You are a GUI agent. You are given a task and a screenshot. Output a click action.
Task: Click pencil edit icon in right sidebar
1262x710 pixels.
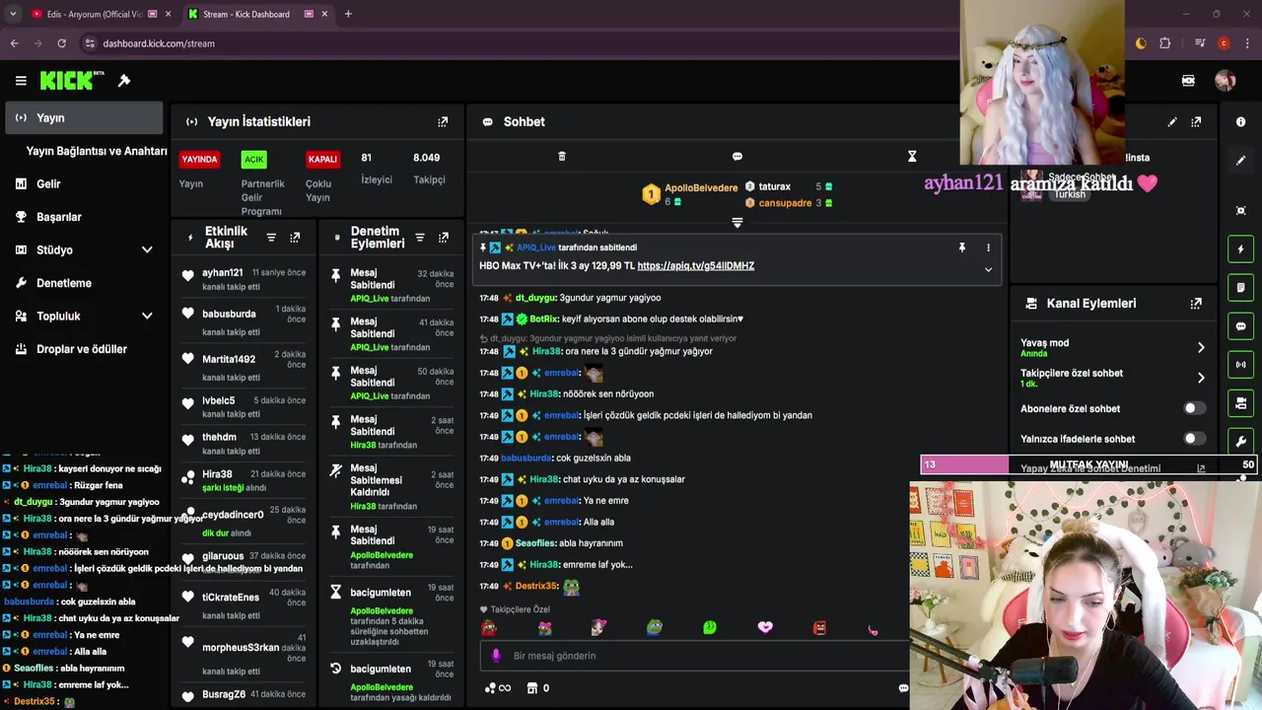coord(1240,160)
